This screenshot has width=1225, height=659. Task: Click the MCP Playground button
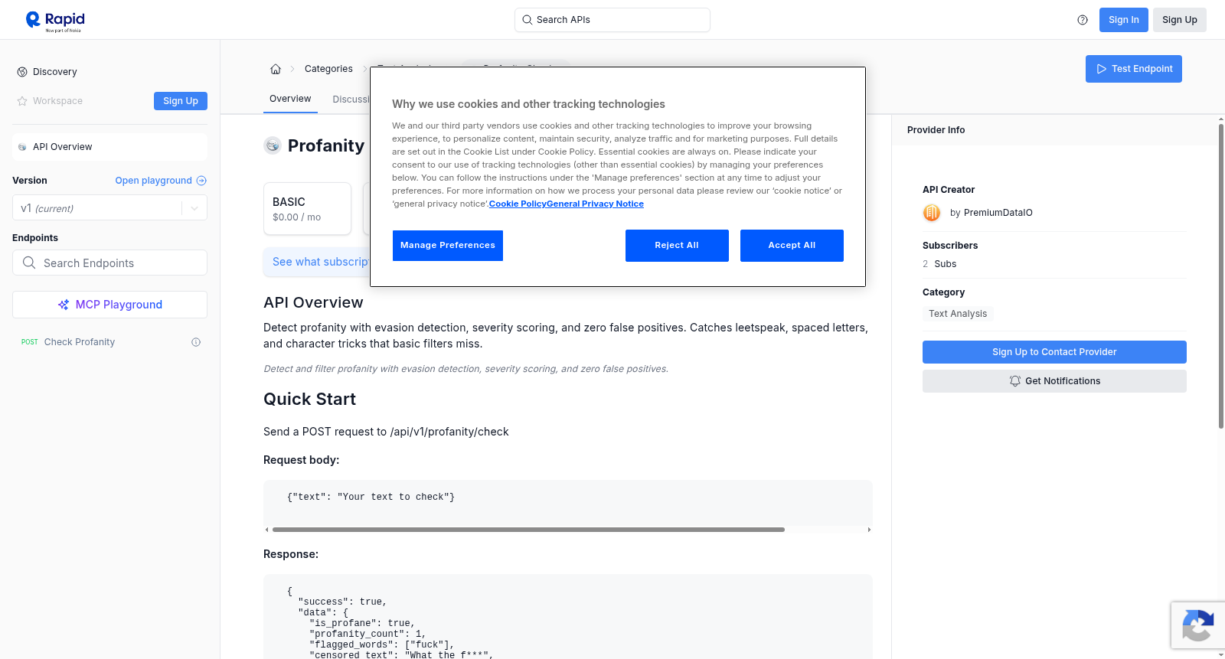click(x=109, y=305)
